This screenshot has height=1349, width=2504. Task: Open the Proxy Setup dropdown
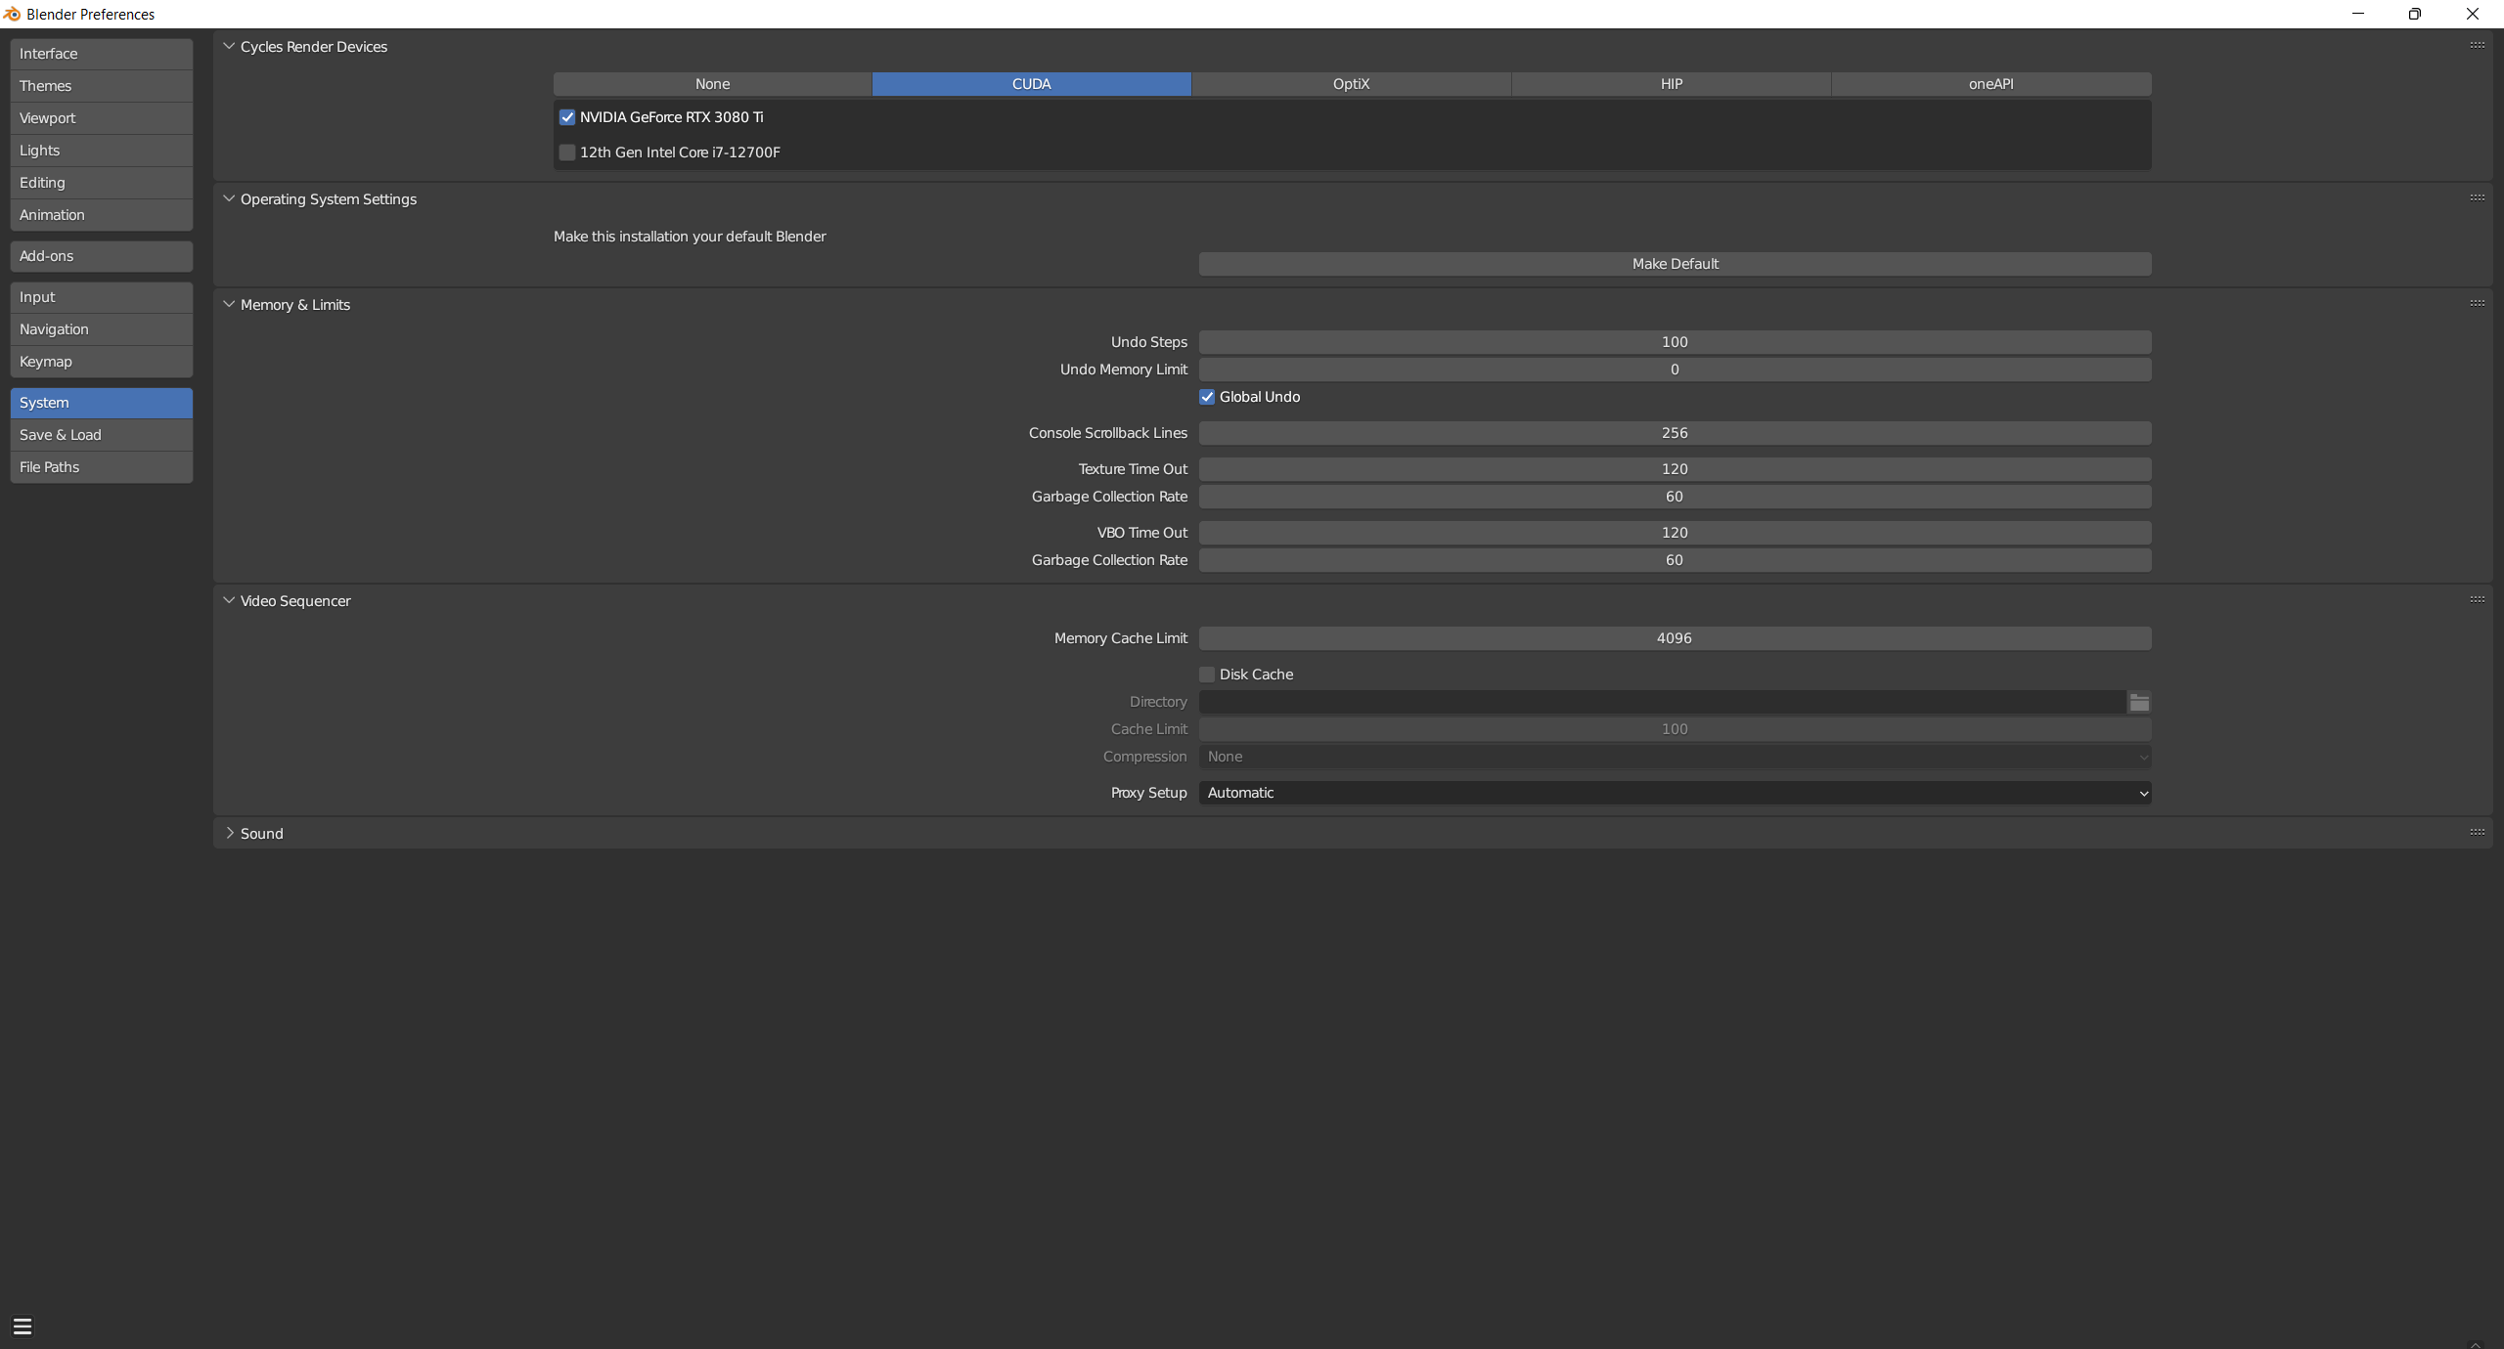coord(1675,793)
